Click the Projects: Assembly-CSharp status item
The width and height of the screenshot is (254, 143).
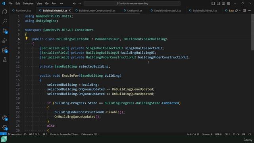[64, 134]
